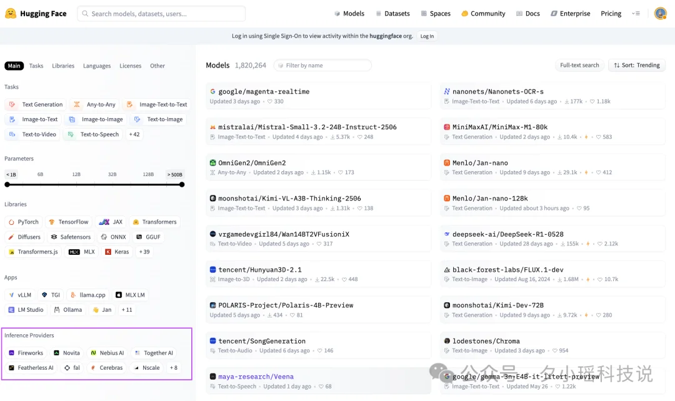Switch to the Other filter tab
This screenshot has height=401, width=675.
157,66
